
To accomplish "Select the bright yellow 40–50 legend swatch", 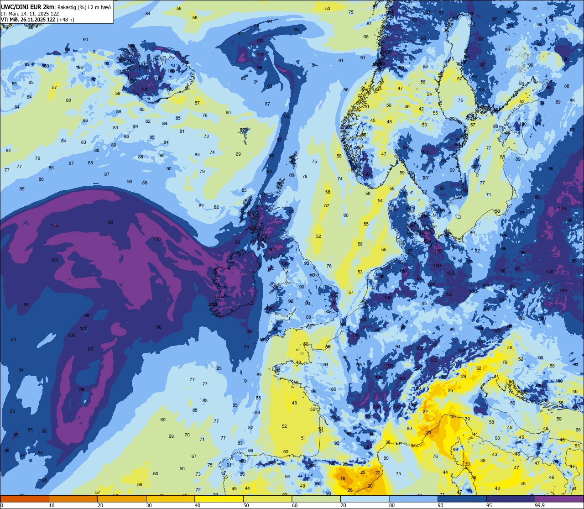I will [x=219, y=499].
